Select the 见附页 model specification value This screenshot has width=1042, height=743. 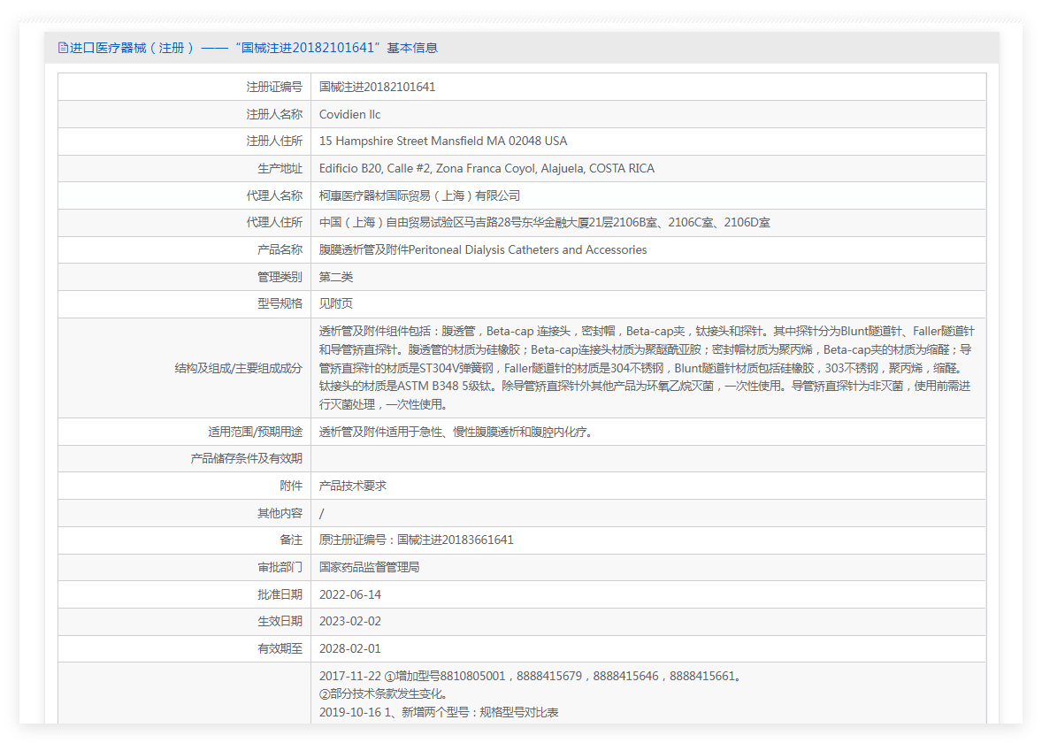335,303
